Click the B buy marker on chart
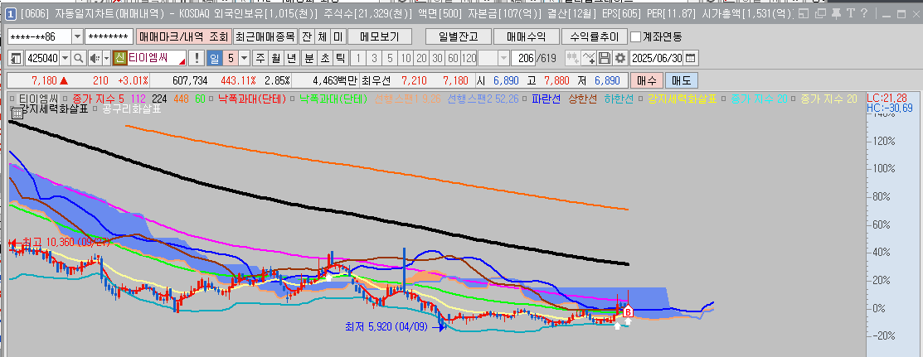The height and width of the screenshot is (357, 923). click(x=628, y=312)
